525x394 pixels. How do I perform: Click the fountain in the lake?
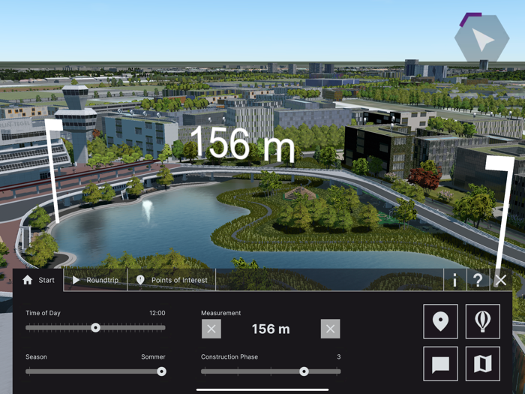147,211
